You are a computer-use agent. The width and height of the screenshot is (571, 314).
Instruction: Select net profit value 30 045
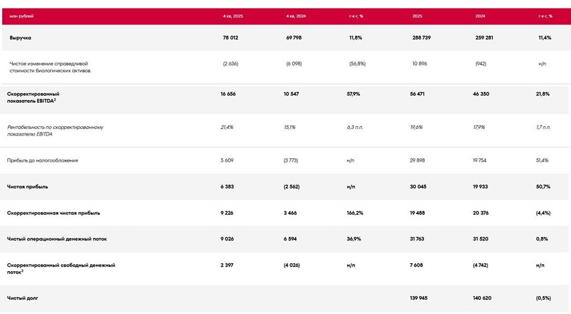coord(418,187)
